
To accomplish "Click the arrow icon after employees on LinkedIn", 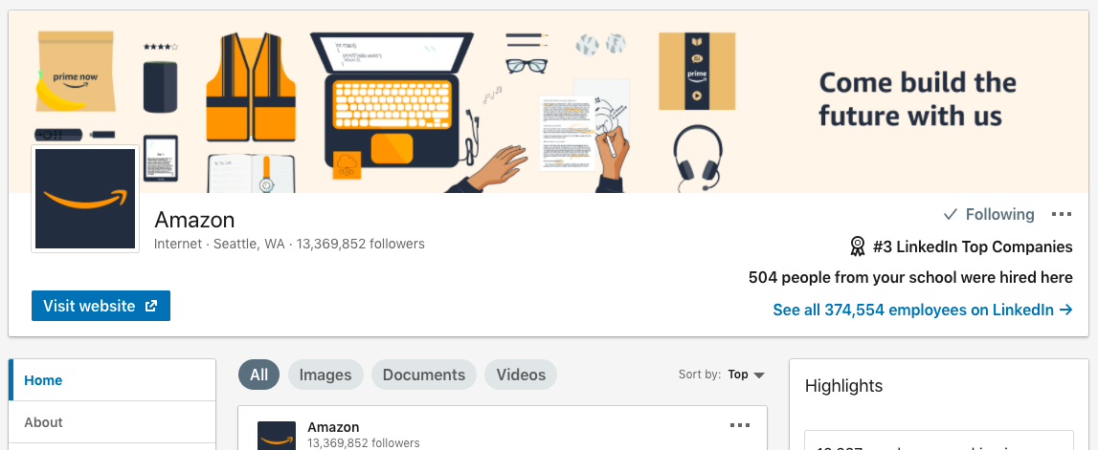I will (1065, 310).
